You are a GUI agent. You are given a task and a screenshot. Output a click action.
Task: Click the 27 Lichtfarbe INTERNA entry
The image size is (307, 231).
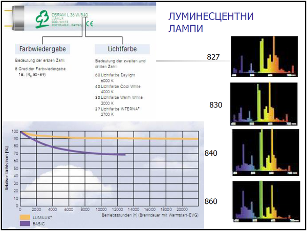coord(117,111)
